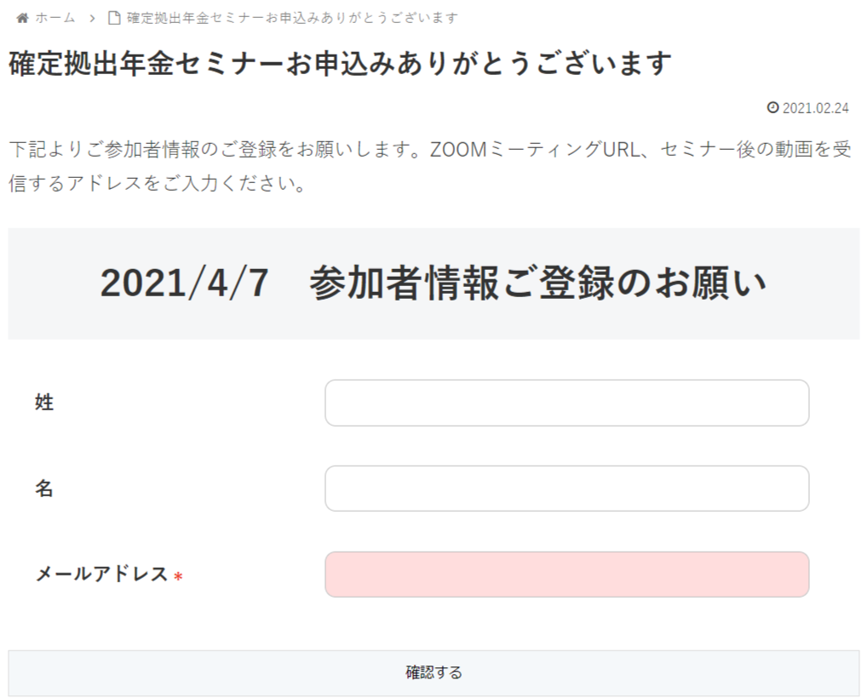Click the 確認する button
This screenshot has height=698, width=867.
point(433,672)
